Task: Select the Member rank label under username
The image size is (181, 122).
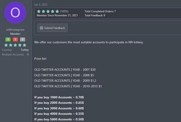Action: click(15, 34)
